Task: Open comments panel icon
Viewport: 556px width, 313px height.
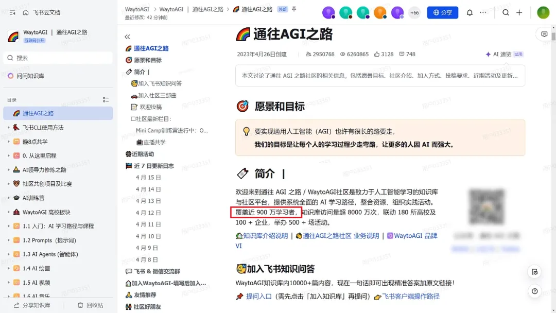Action: pyautogui.click(x=544, y=34)
